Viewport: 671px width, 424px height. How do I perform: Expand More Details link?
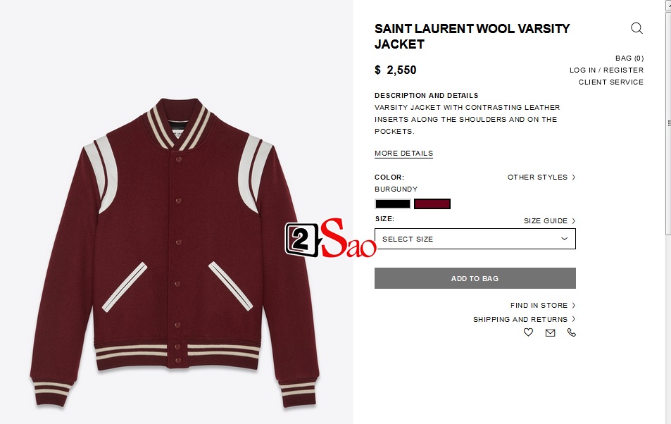(403, 154)
